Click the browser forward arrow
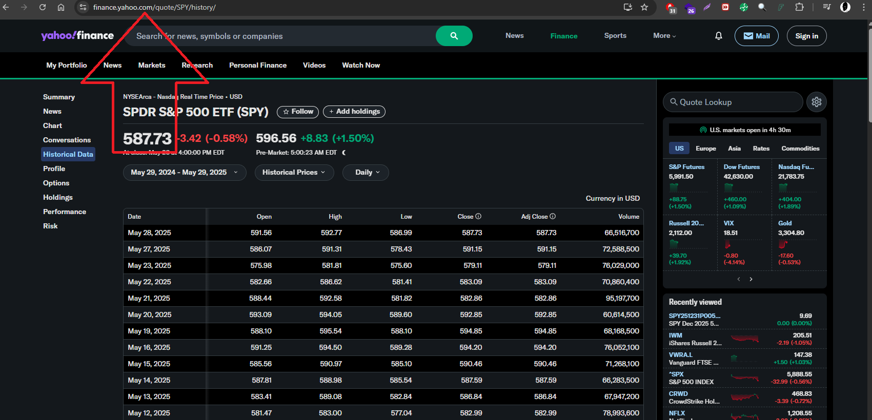This screenshot has width=872, height=420. 24,7
